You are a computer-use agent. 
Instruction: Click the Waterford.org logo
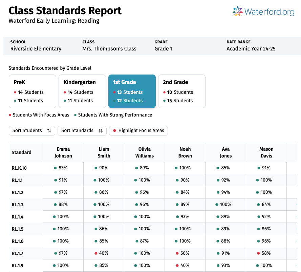(x=263, y=12)
